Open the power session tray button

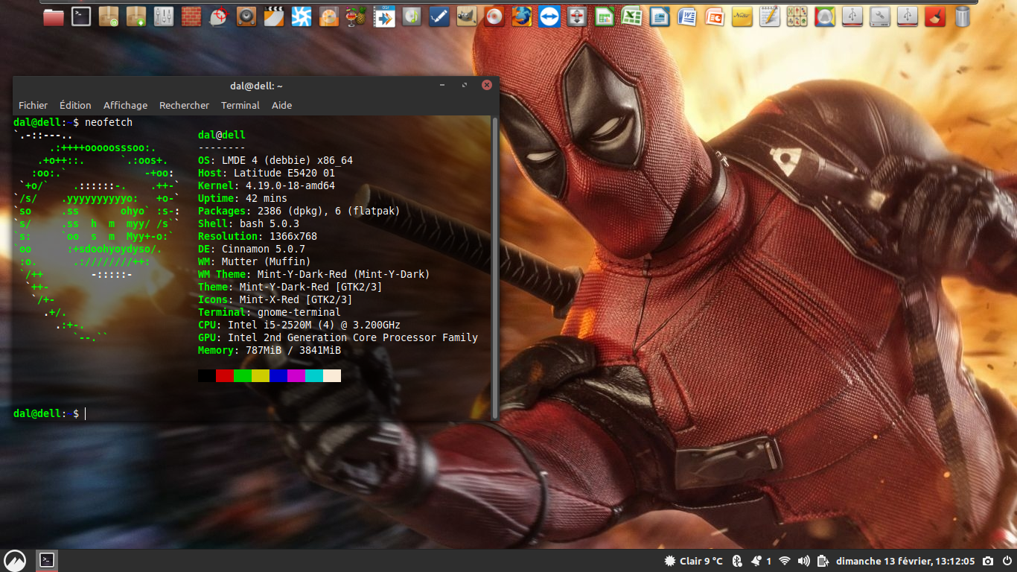(x=1006, y=561)
